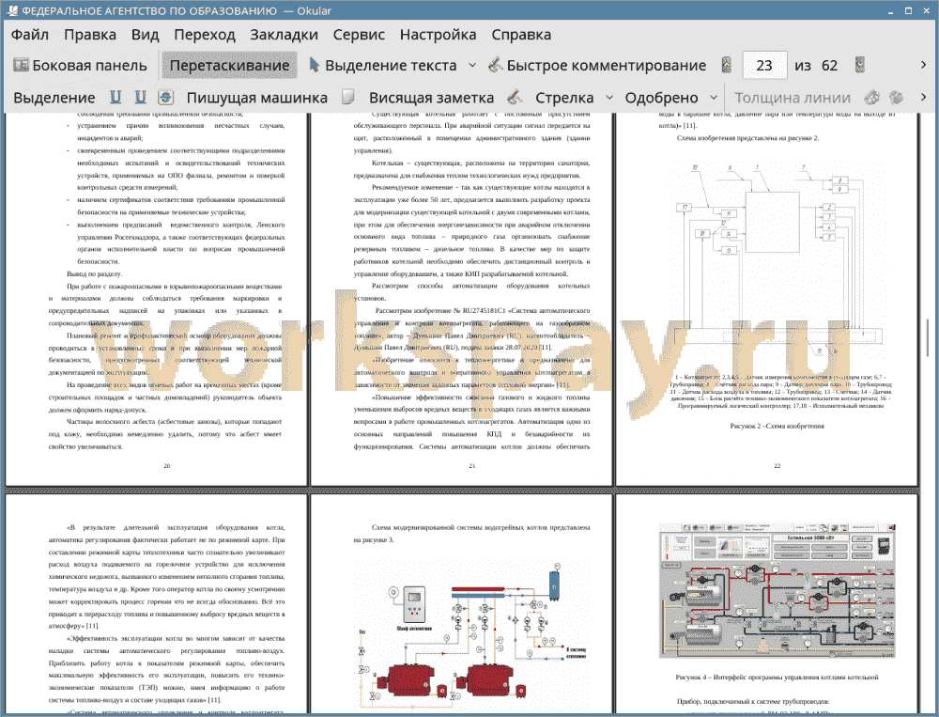
Task: Expand the Стрелка shape dropdown arrow
Action: point(609,98)
